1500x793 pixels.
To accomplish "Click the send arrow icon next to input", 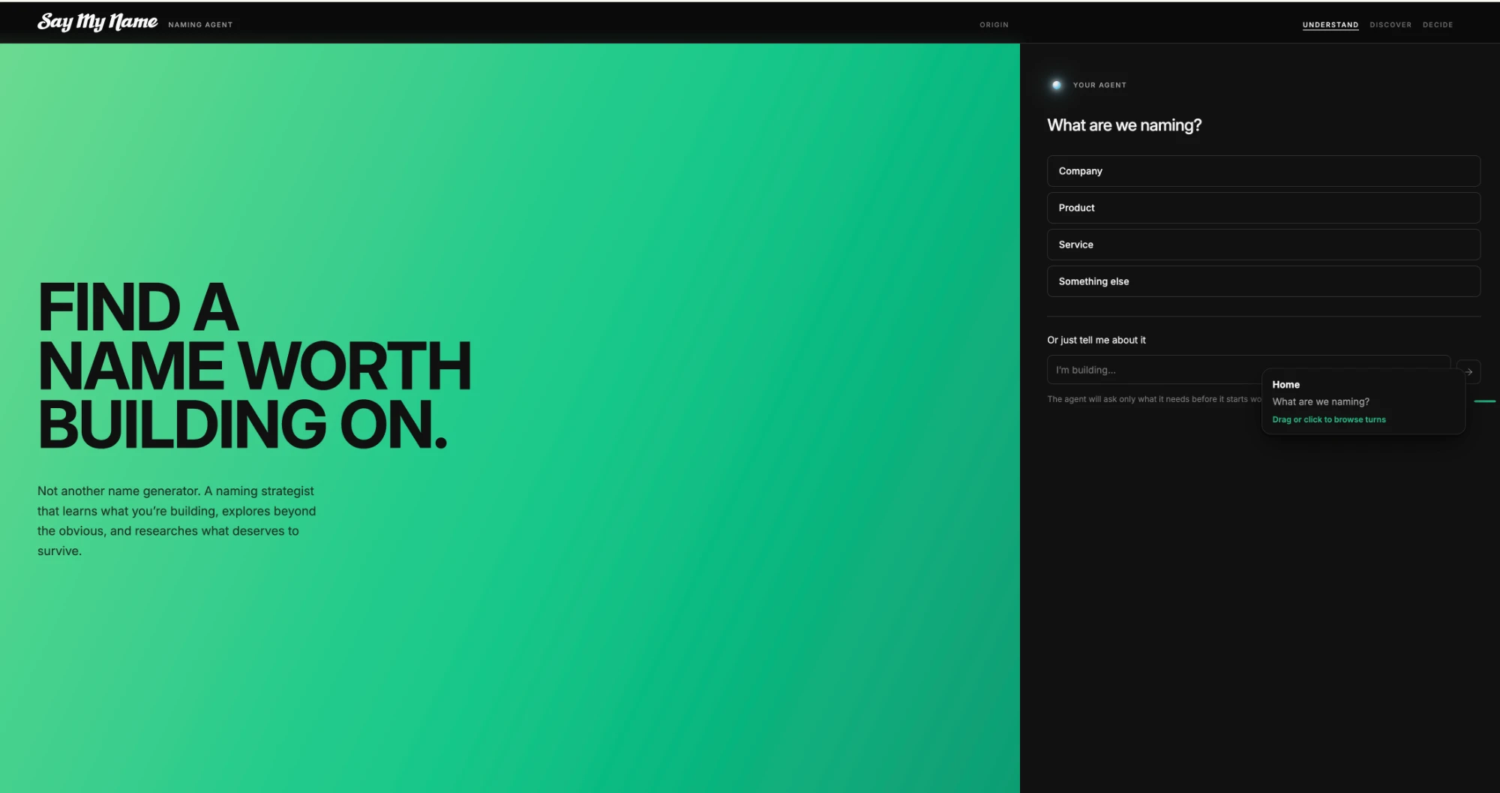I will pos(1468,371).
